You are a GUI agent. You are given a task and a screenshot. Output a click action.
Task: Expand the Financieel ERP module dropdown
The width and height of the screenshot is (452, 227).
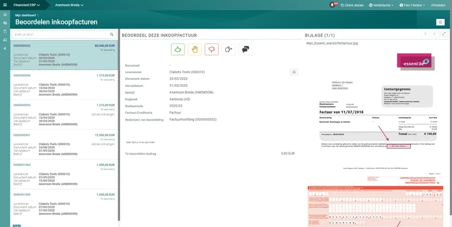pyautogui.click(x=27, y=5)
